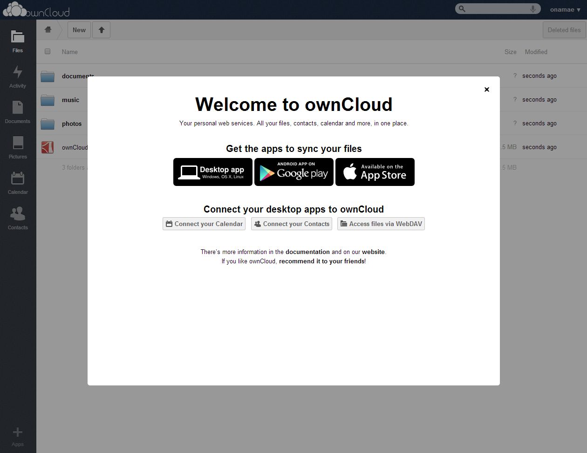The width and height of the screenshot is (587, 453).
Task: Open the Activity app in sidebar
Action: click(18, 76)
